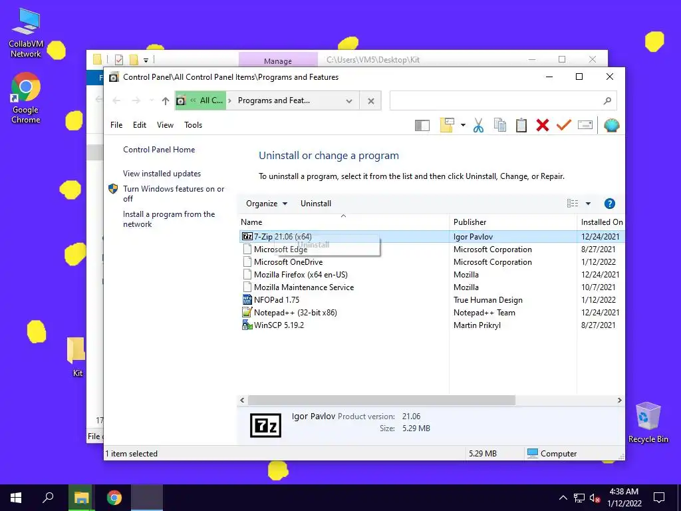Image resolution: width=681 pixels, height=511 pixels.
Task: Select Mozilla Maintenance Service entry
Action: point(303,287)
